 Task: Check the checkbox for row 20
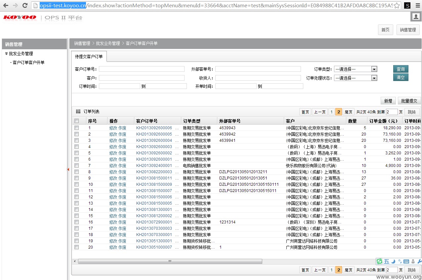(x=77, y=247)
